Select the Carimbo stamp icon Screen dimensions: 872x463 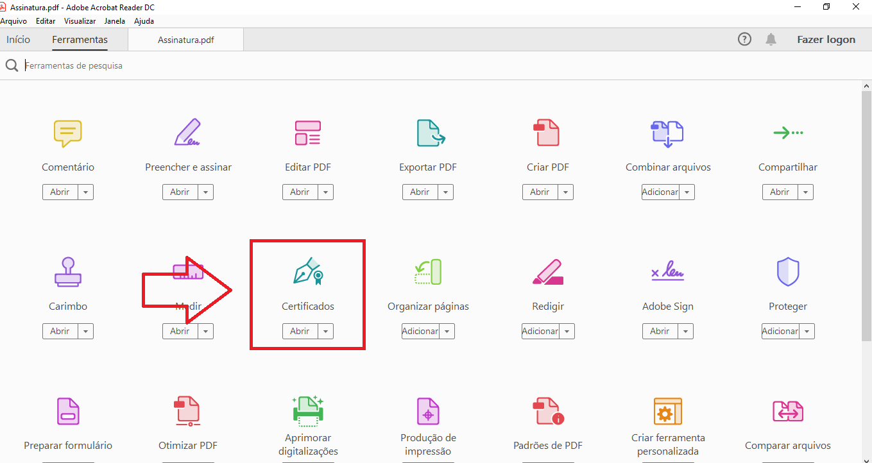67,272
